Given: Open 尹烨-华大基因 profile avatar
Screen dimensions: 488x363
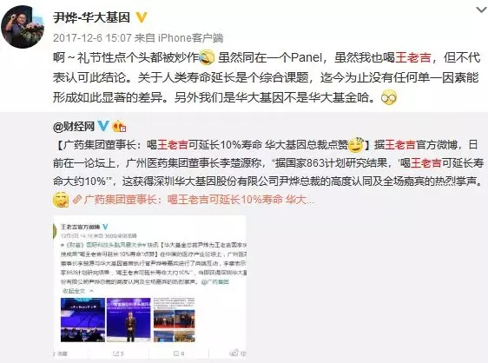Looking at the screenshot, I should [x=22, y=27].
